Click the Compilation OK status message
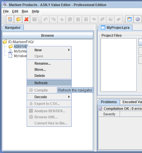Image resolution: width=142 pixels, height=153 pixels. click(123, 108)
